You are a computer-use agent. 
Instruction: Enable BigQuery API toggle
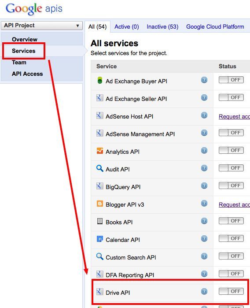pos(231,186)
